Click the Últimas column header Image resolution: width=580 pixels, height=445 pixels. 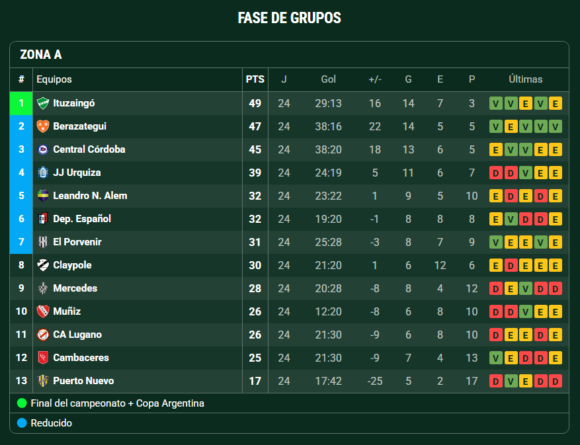[525, 79]
